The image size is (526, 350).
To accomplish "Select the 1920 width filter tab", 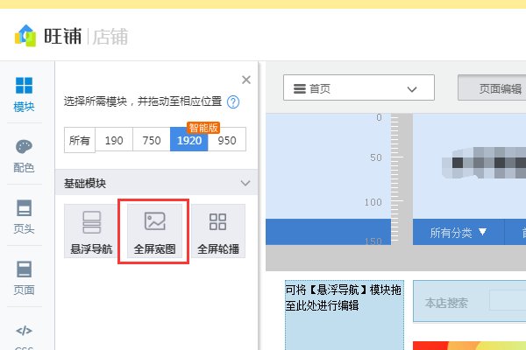I will click(189, 140).
